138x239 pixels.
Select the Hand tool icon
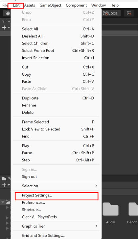click(x=8, y=13)
